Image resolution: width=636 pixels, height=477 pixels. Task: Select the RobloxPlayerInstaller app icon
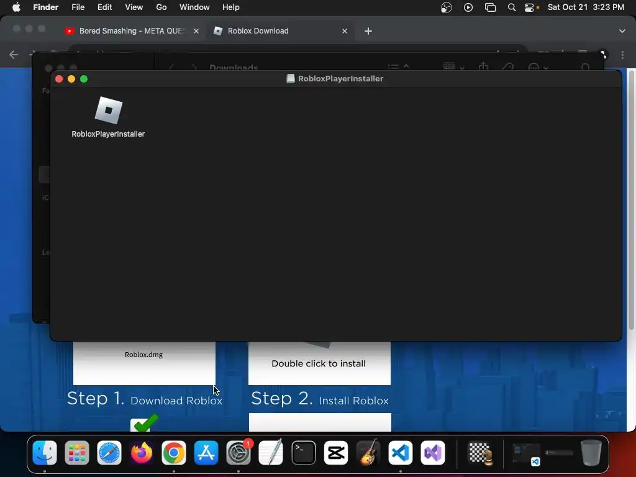[108, 111]
